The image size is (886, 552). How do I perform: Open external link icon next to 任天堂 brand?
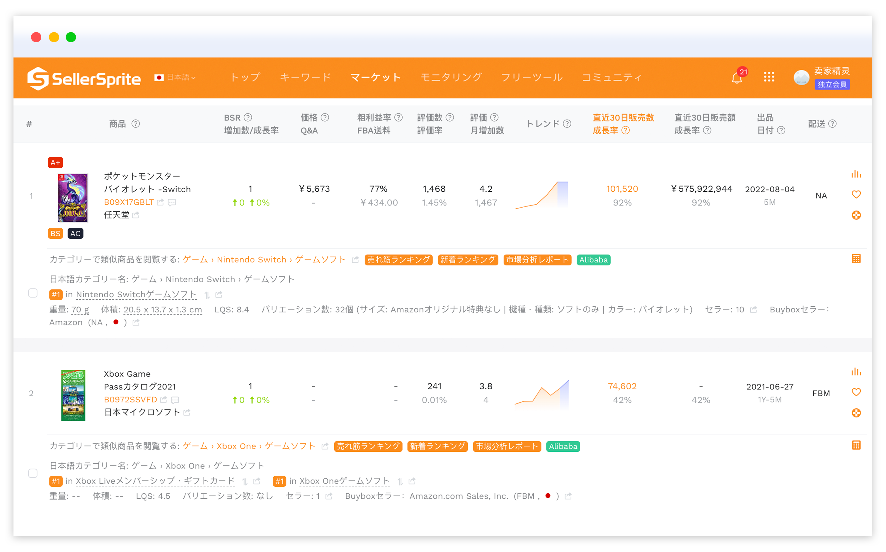tap(136, 215)
